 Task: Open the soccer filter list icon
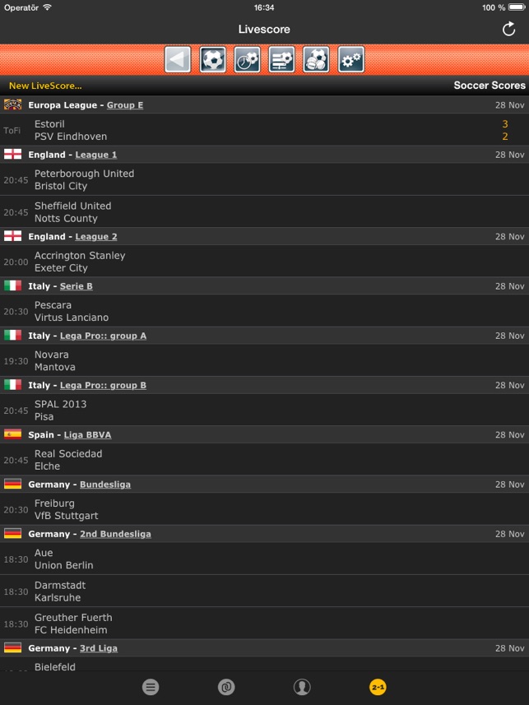(282, 59)
